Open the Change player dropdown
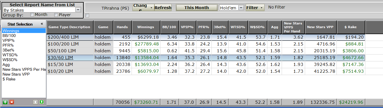Viewport: 383px width, 108px height. click(x=143, y=8)
